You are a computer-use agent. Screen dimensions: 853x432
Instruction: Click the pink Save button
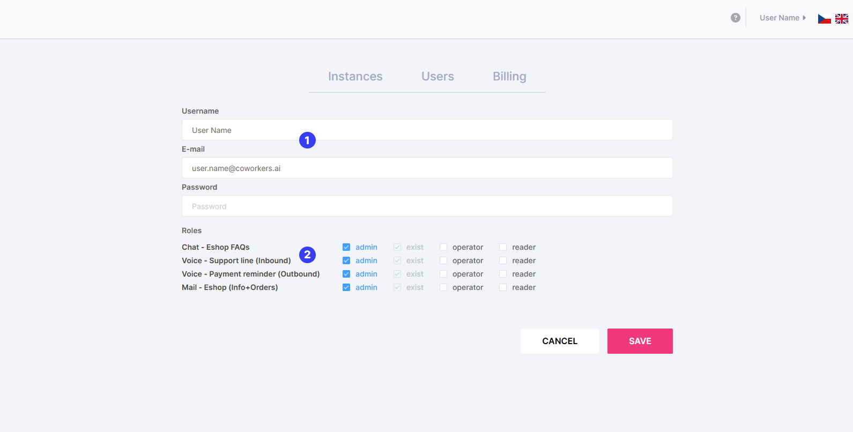(x=640, y=341)
